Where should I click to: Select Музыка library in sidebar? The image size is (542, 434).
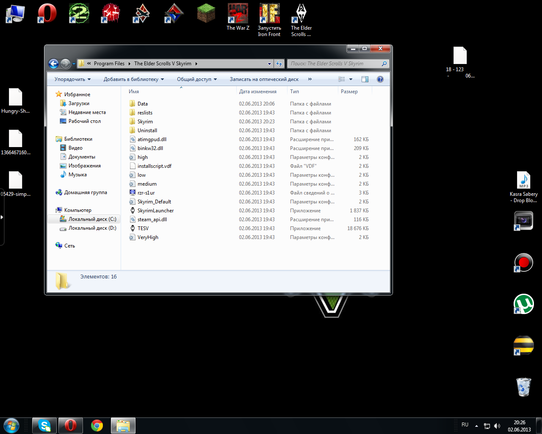coord(77,175)
